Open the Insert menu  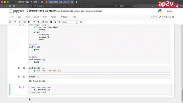pyautogui.click(x=36, y=17)
